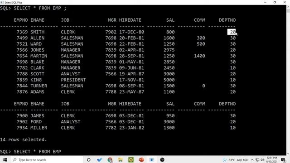Click the vertical scrollbar down arrow
290x163 pixels.
[x=288, y=154]
